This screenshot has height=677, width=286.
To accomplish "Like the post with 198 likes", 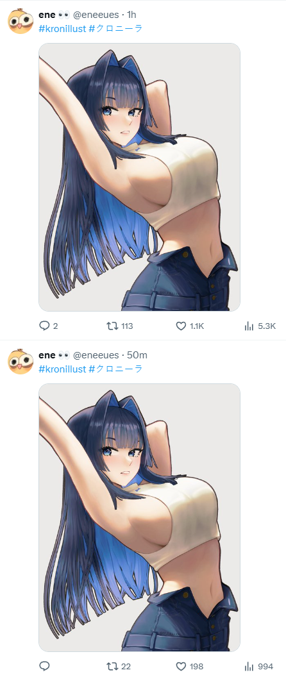I will pos(190,666).
